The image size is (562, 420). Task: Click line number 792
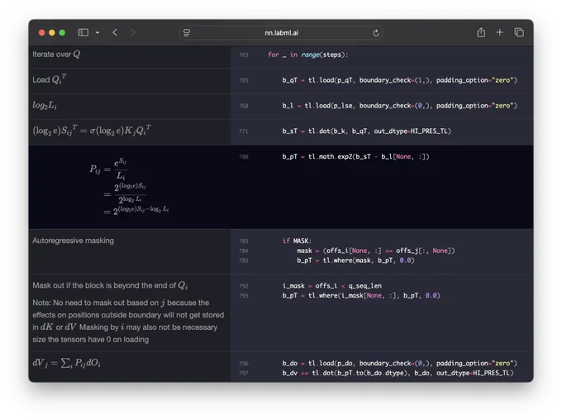click(244, 286)
